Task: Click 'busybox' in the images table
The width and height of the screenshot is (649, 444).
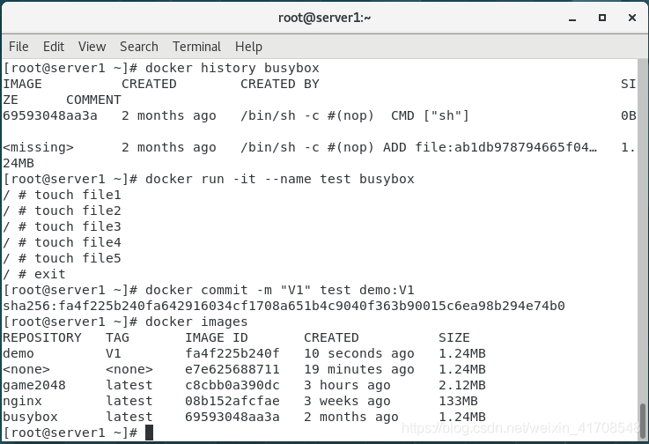Action: point(30,417)
